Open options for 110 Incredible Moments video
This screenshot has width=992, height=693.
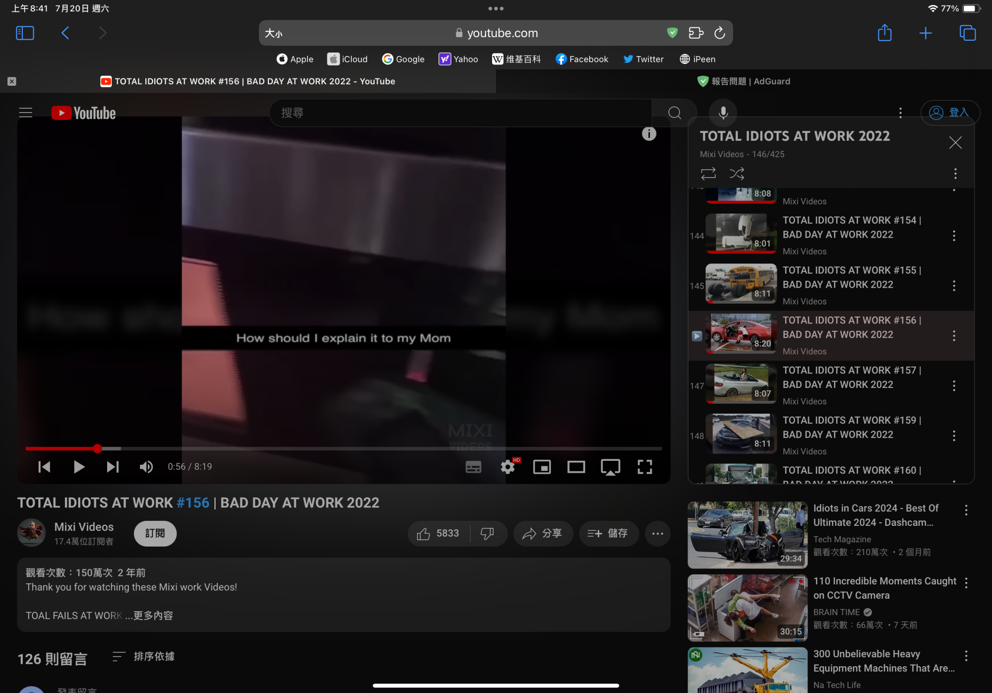(x=966, y=583)
